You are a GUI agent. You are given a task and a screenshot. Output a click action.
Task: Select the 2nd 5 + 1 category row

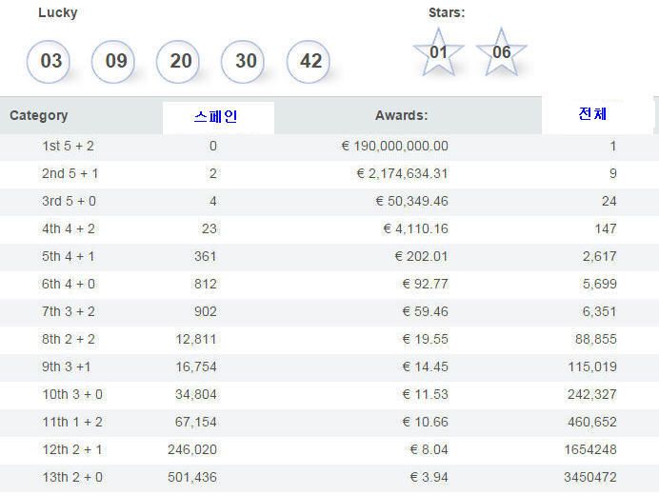click(329, 174)
